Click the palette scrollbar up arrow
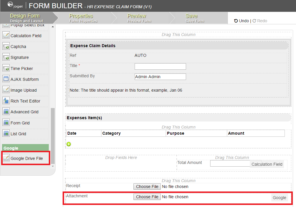Screen dimensions: 296x207 click(x=53, y=27)
